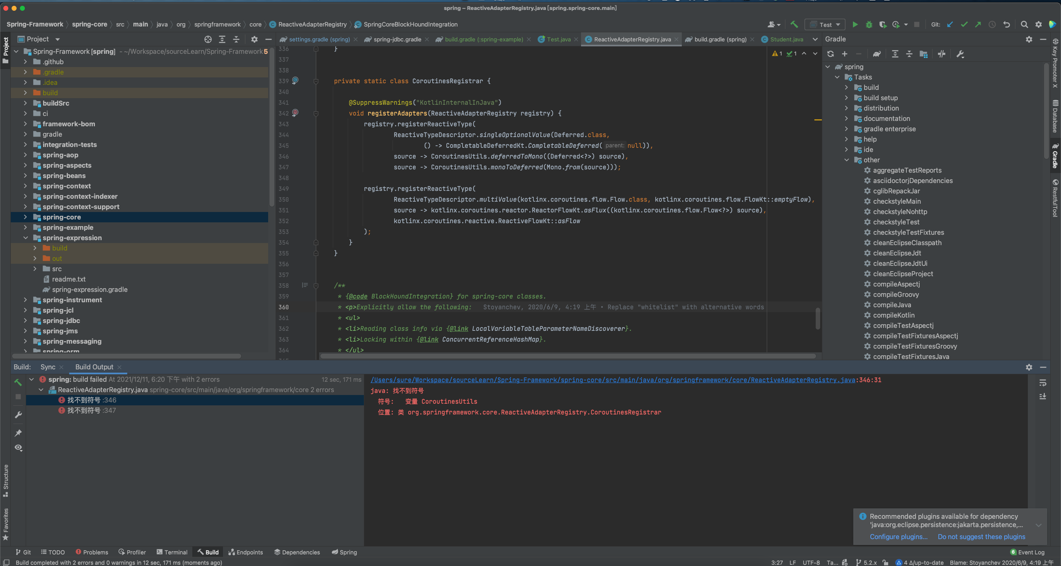The height and width of the screenshot is (566, 1061).
Task: Click the editor horizontal scrollbar
Action: [x=568, y=356]
